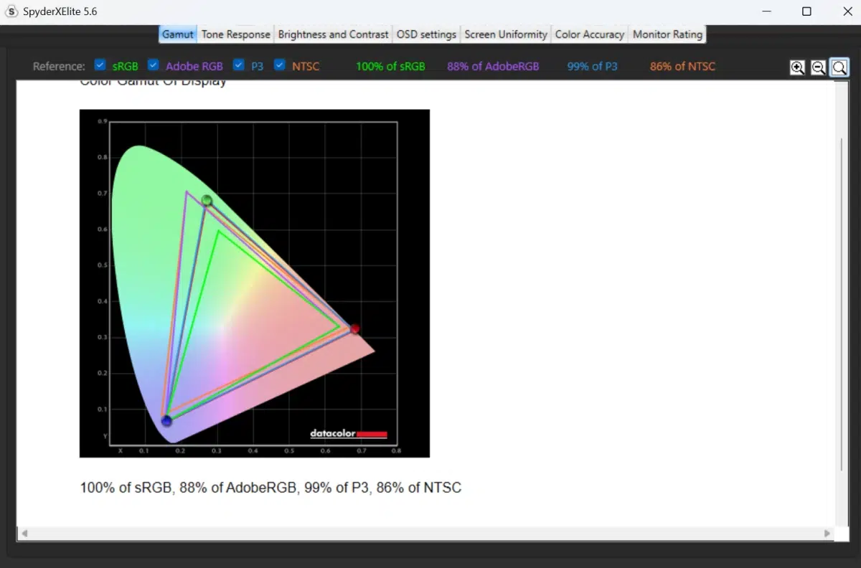This screenshot has height=568, width=861.
Task: Go to the Screen Uniformity tab
Action: click(x=506, y=34)
